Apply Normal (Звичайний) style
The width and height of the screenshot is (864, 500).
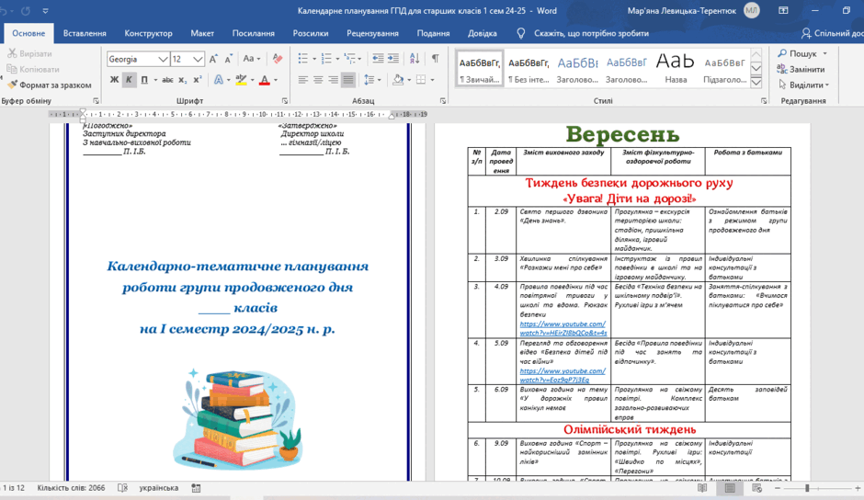(480, 69)
